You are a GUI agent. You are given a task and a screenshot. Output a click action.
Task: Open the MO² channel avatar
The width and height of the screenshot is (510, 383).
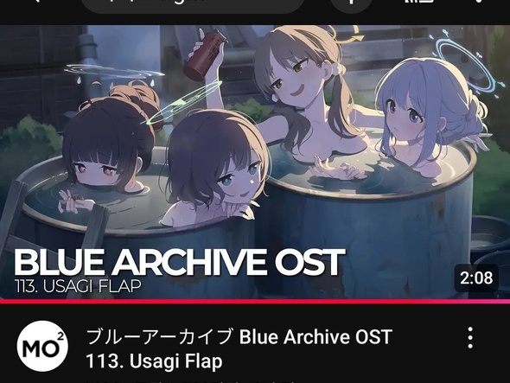(x=42, y=346)
